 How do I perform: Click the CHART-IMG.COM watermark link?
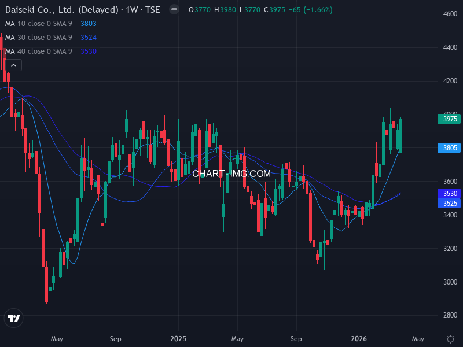(x=231, y=173)
